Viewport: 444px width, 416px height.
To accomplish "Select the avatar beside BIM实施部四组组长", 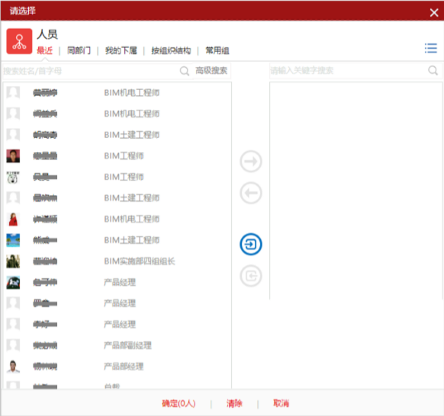I will pyautogui.click(x=13, y=261).
